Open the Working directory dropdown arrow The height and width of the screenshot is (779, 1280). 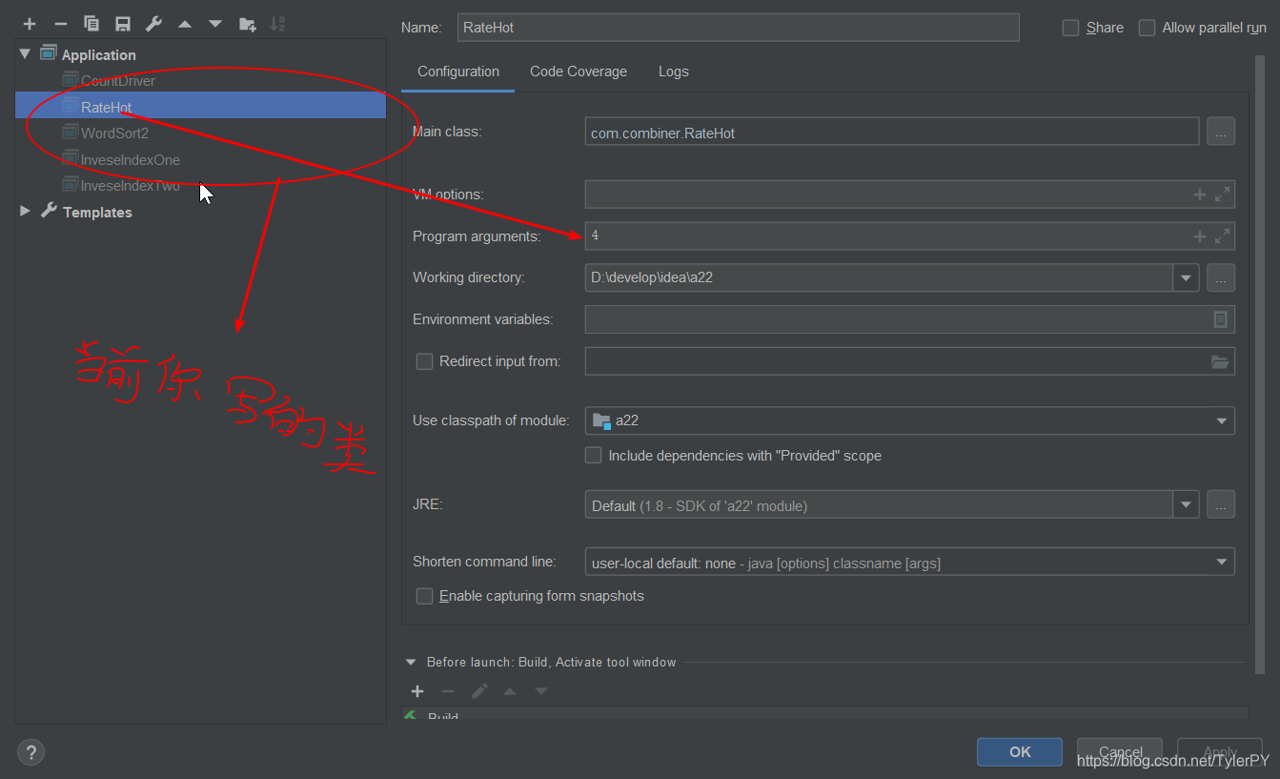click(1186, 277)
